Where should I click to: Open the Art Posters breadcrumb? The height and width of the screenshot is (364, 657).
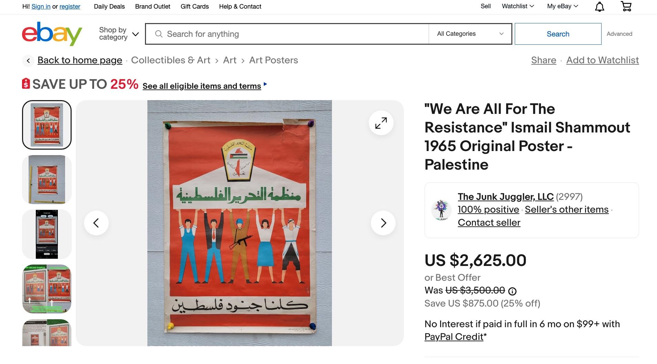[x=273, y=60]
